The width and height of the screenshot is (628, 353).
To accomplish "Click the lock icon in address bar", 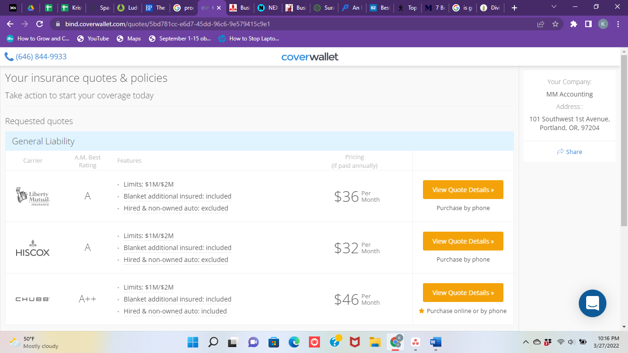I will [58, 24].
